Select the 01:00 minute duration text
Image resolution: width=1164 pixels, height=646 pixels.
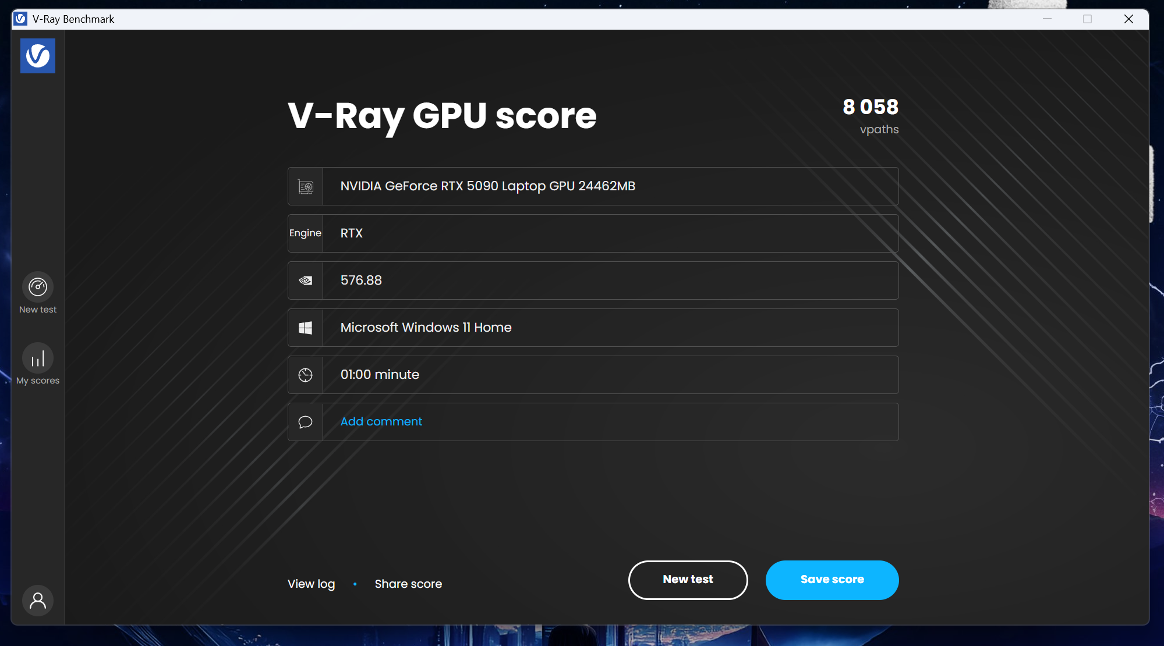380,375
